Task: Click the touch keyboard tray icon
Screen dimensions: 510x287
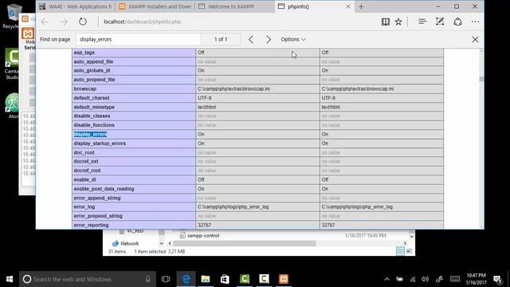Action: point(455,279)
